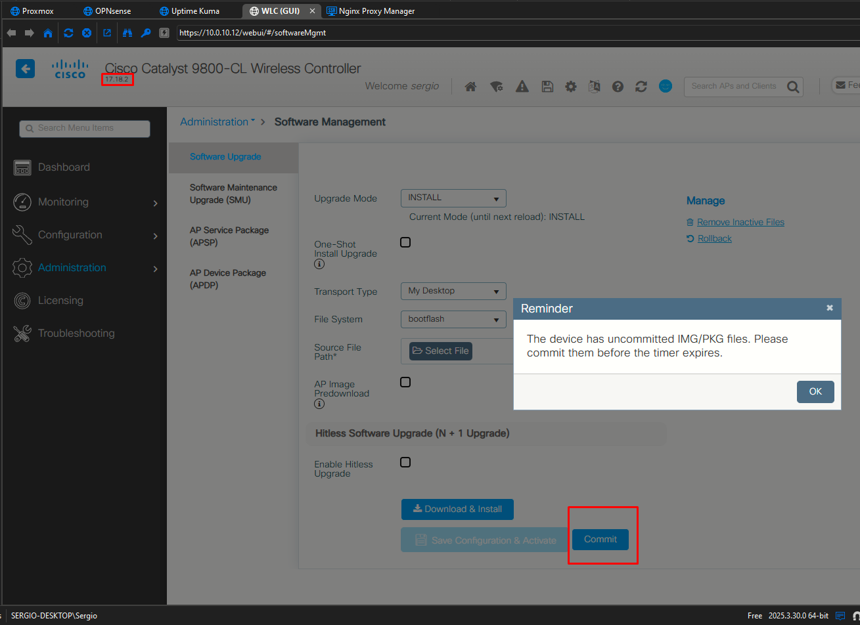Click the wireless setup icon with gear
Image resolution: width=860 pixels, height=625 pixels.
coord(497,86)
